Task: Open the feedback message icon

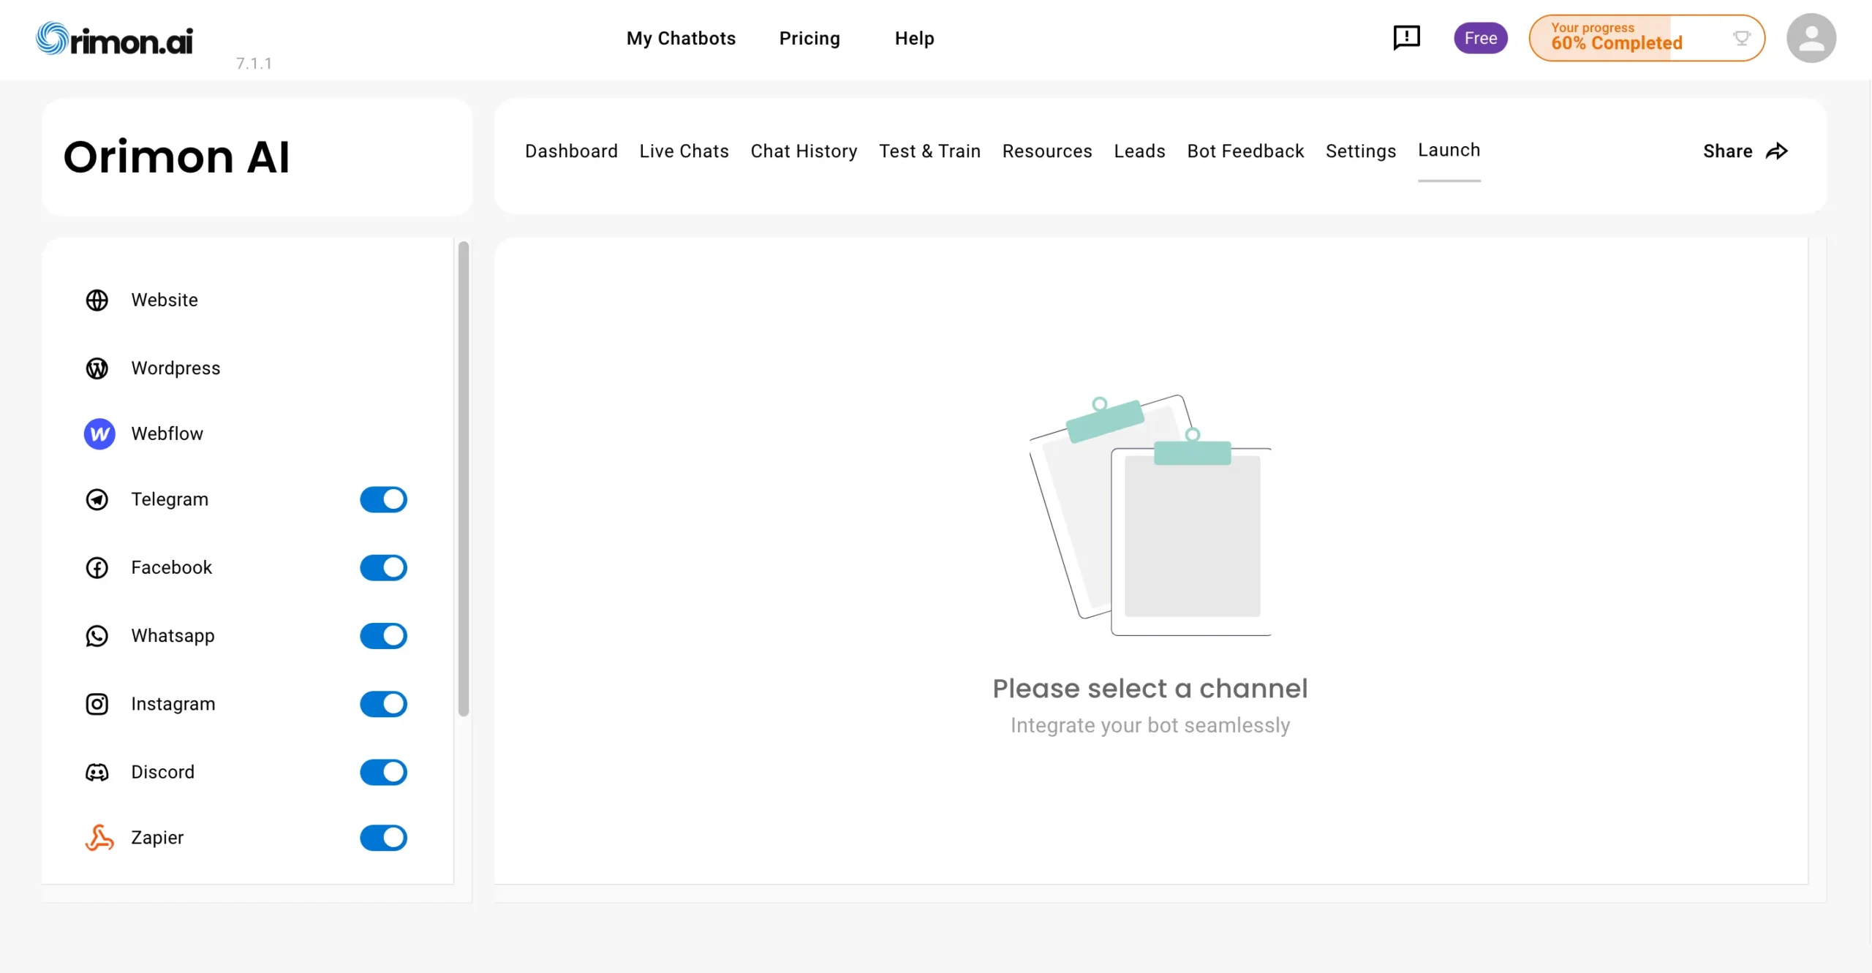Action: coord(1406,38)
